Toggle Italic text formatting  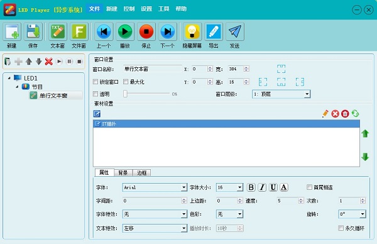click(262, 187)
